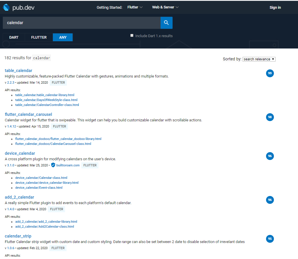
Task: Click 'updated: Mar 14, 2020' text
Action: pos(32,83)
